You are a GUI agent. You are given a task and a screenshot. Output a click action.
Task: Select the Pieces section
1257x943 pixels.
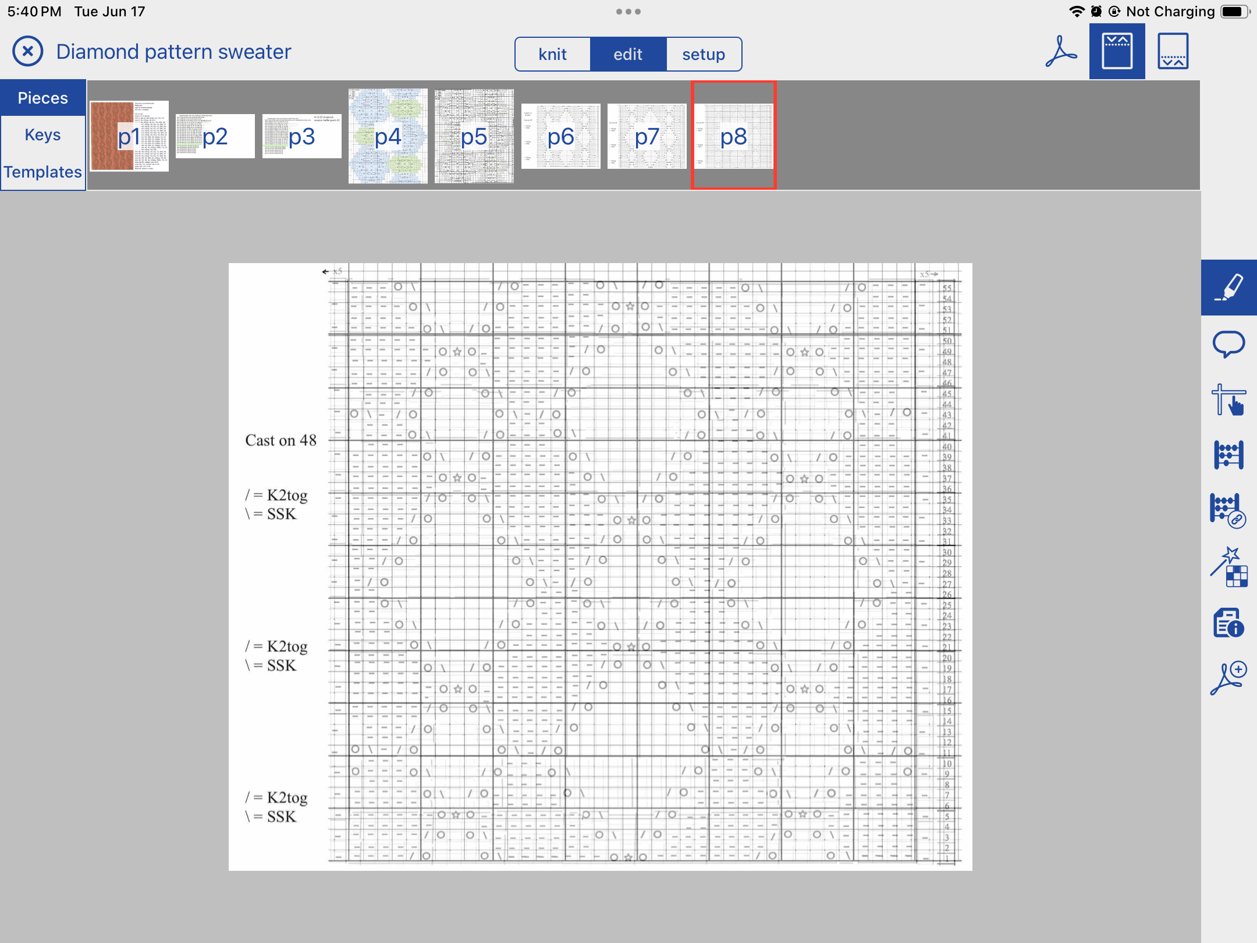click(42, 98)
